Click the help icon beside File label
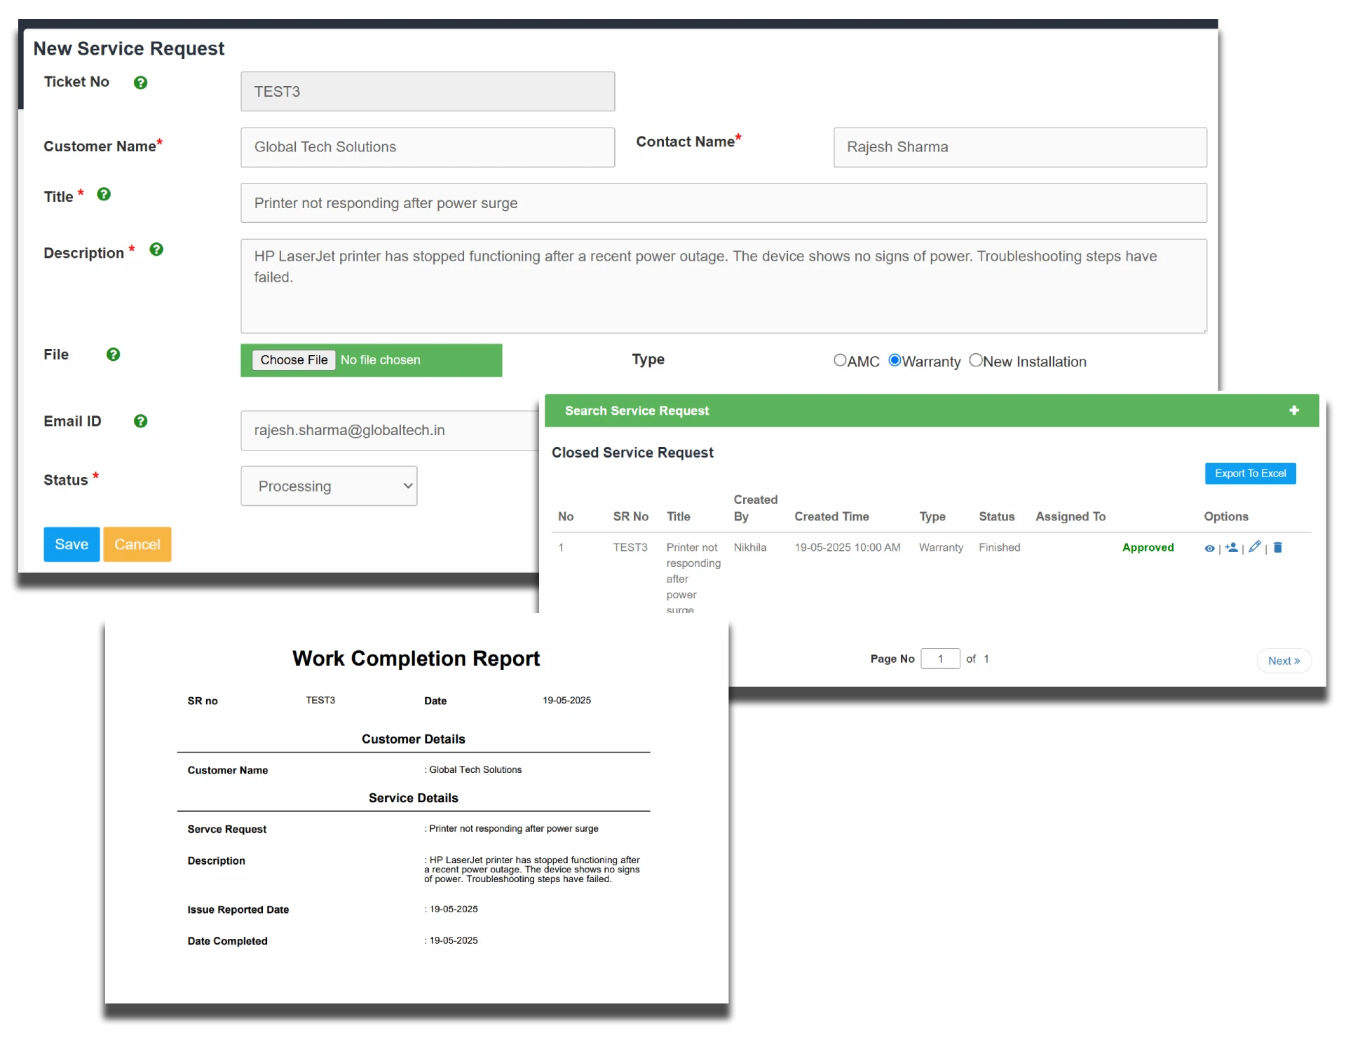Image resolution: width=1346 pixels, height=1037 pixels. 113,355
